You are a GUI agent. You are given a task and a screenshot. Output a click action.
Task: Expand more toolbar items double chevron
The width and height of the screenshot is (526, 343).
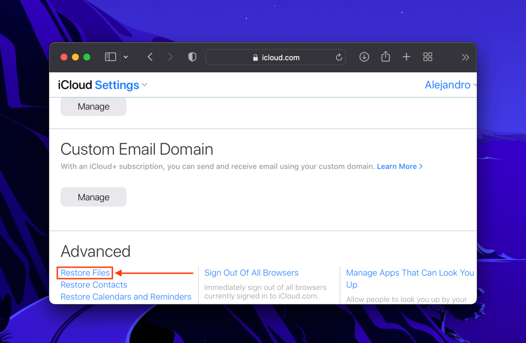pos(466,57)
